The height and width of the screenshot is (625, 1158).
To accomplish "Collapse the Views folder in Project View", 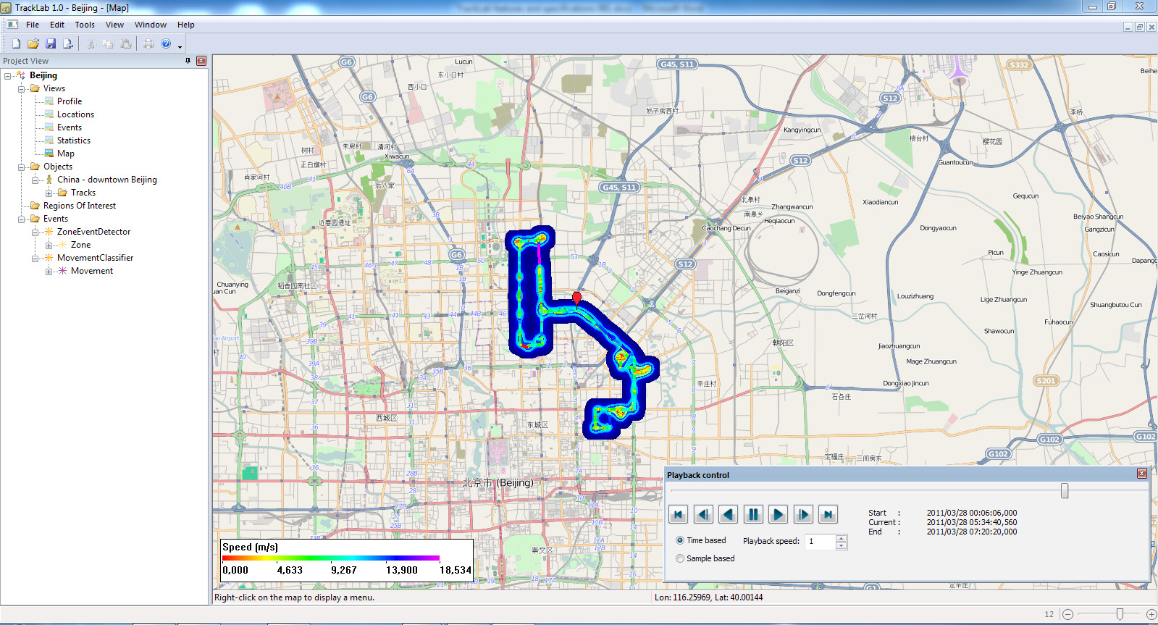I will click(x=21, y=88).
